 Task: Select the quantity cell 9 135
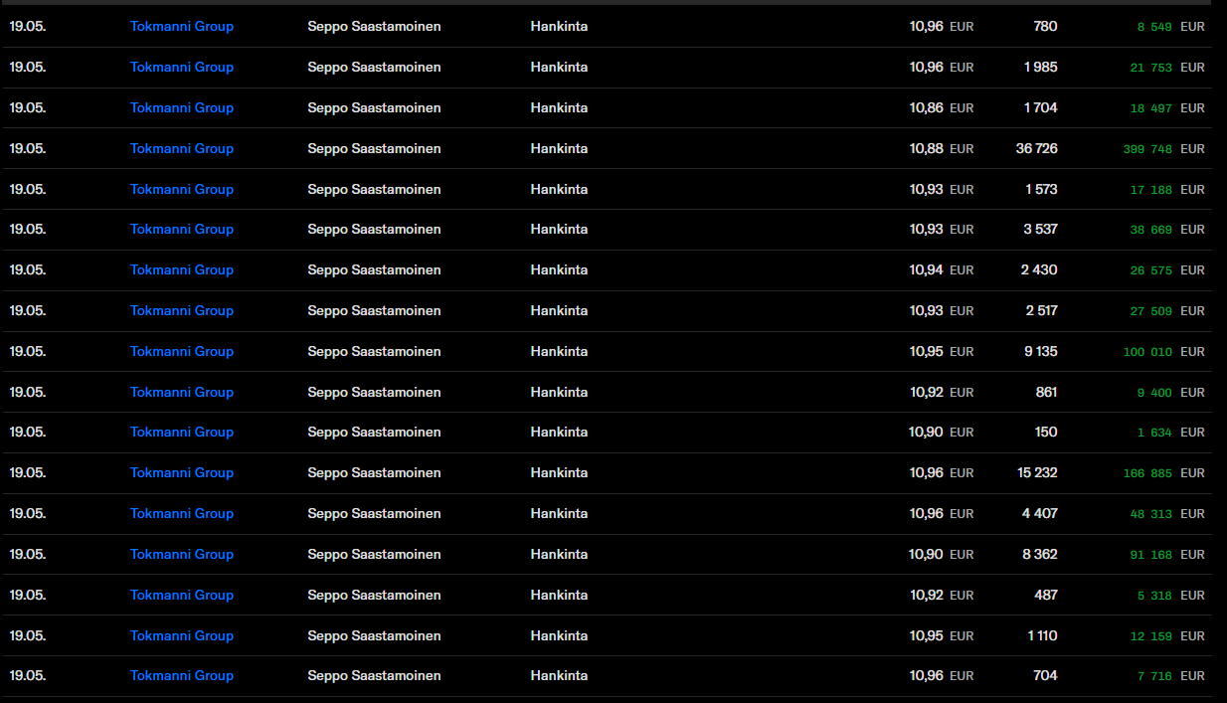(1041, 351)
